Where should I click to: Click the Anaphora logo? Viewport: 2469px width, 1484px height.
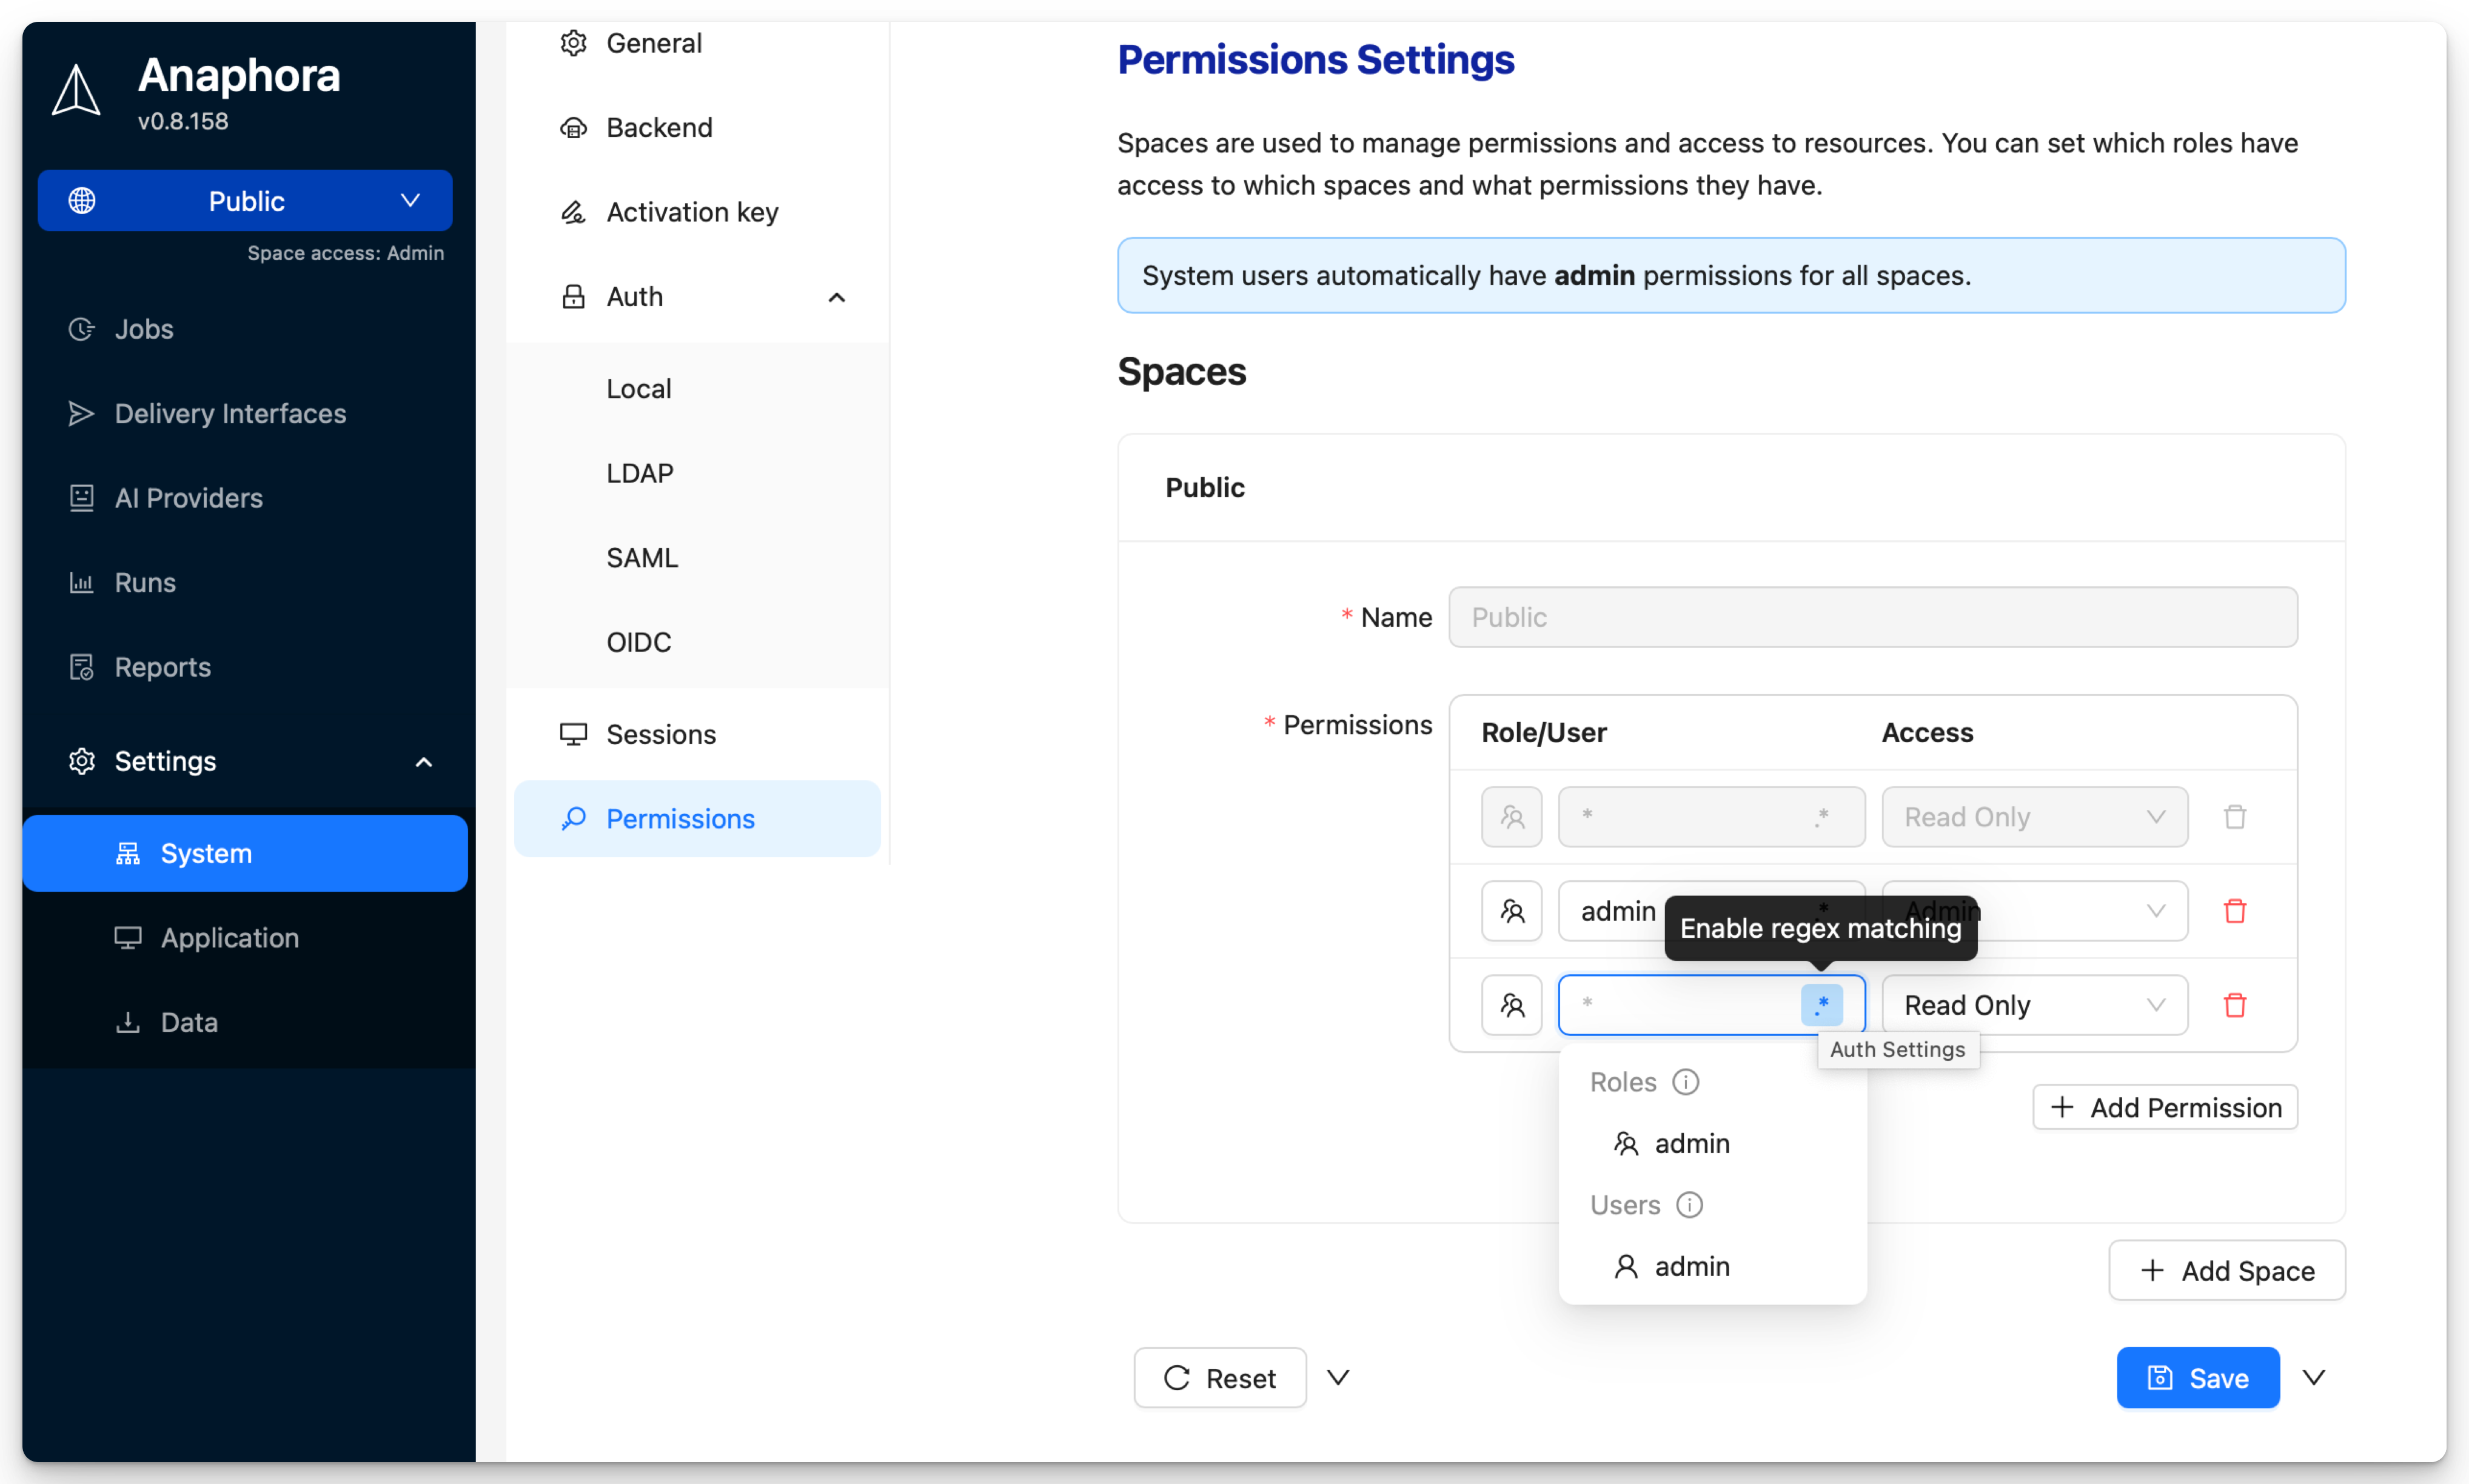click(75, 91)
